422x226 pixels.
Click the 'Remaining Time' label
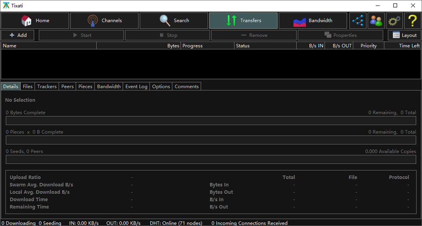30,207
